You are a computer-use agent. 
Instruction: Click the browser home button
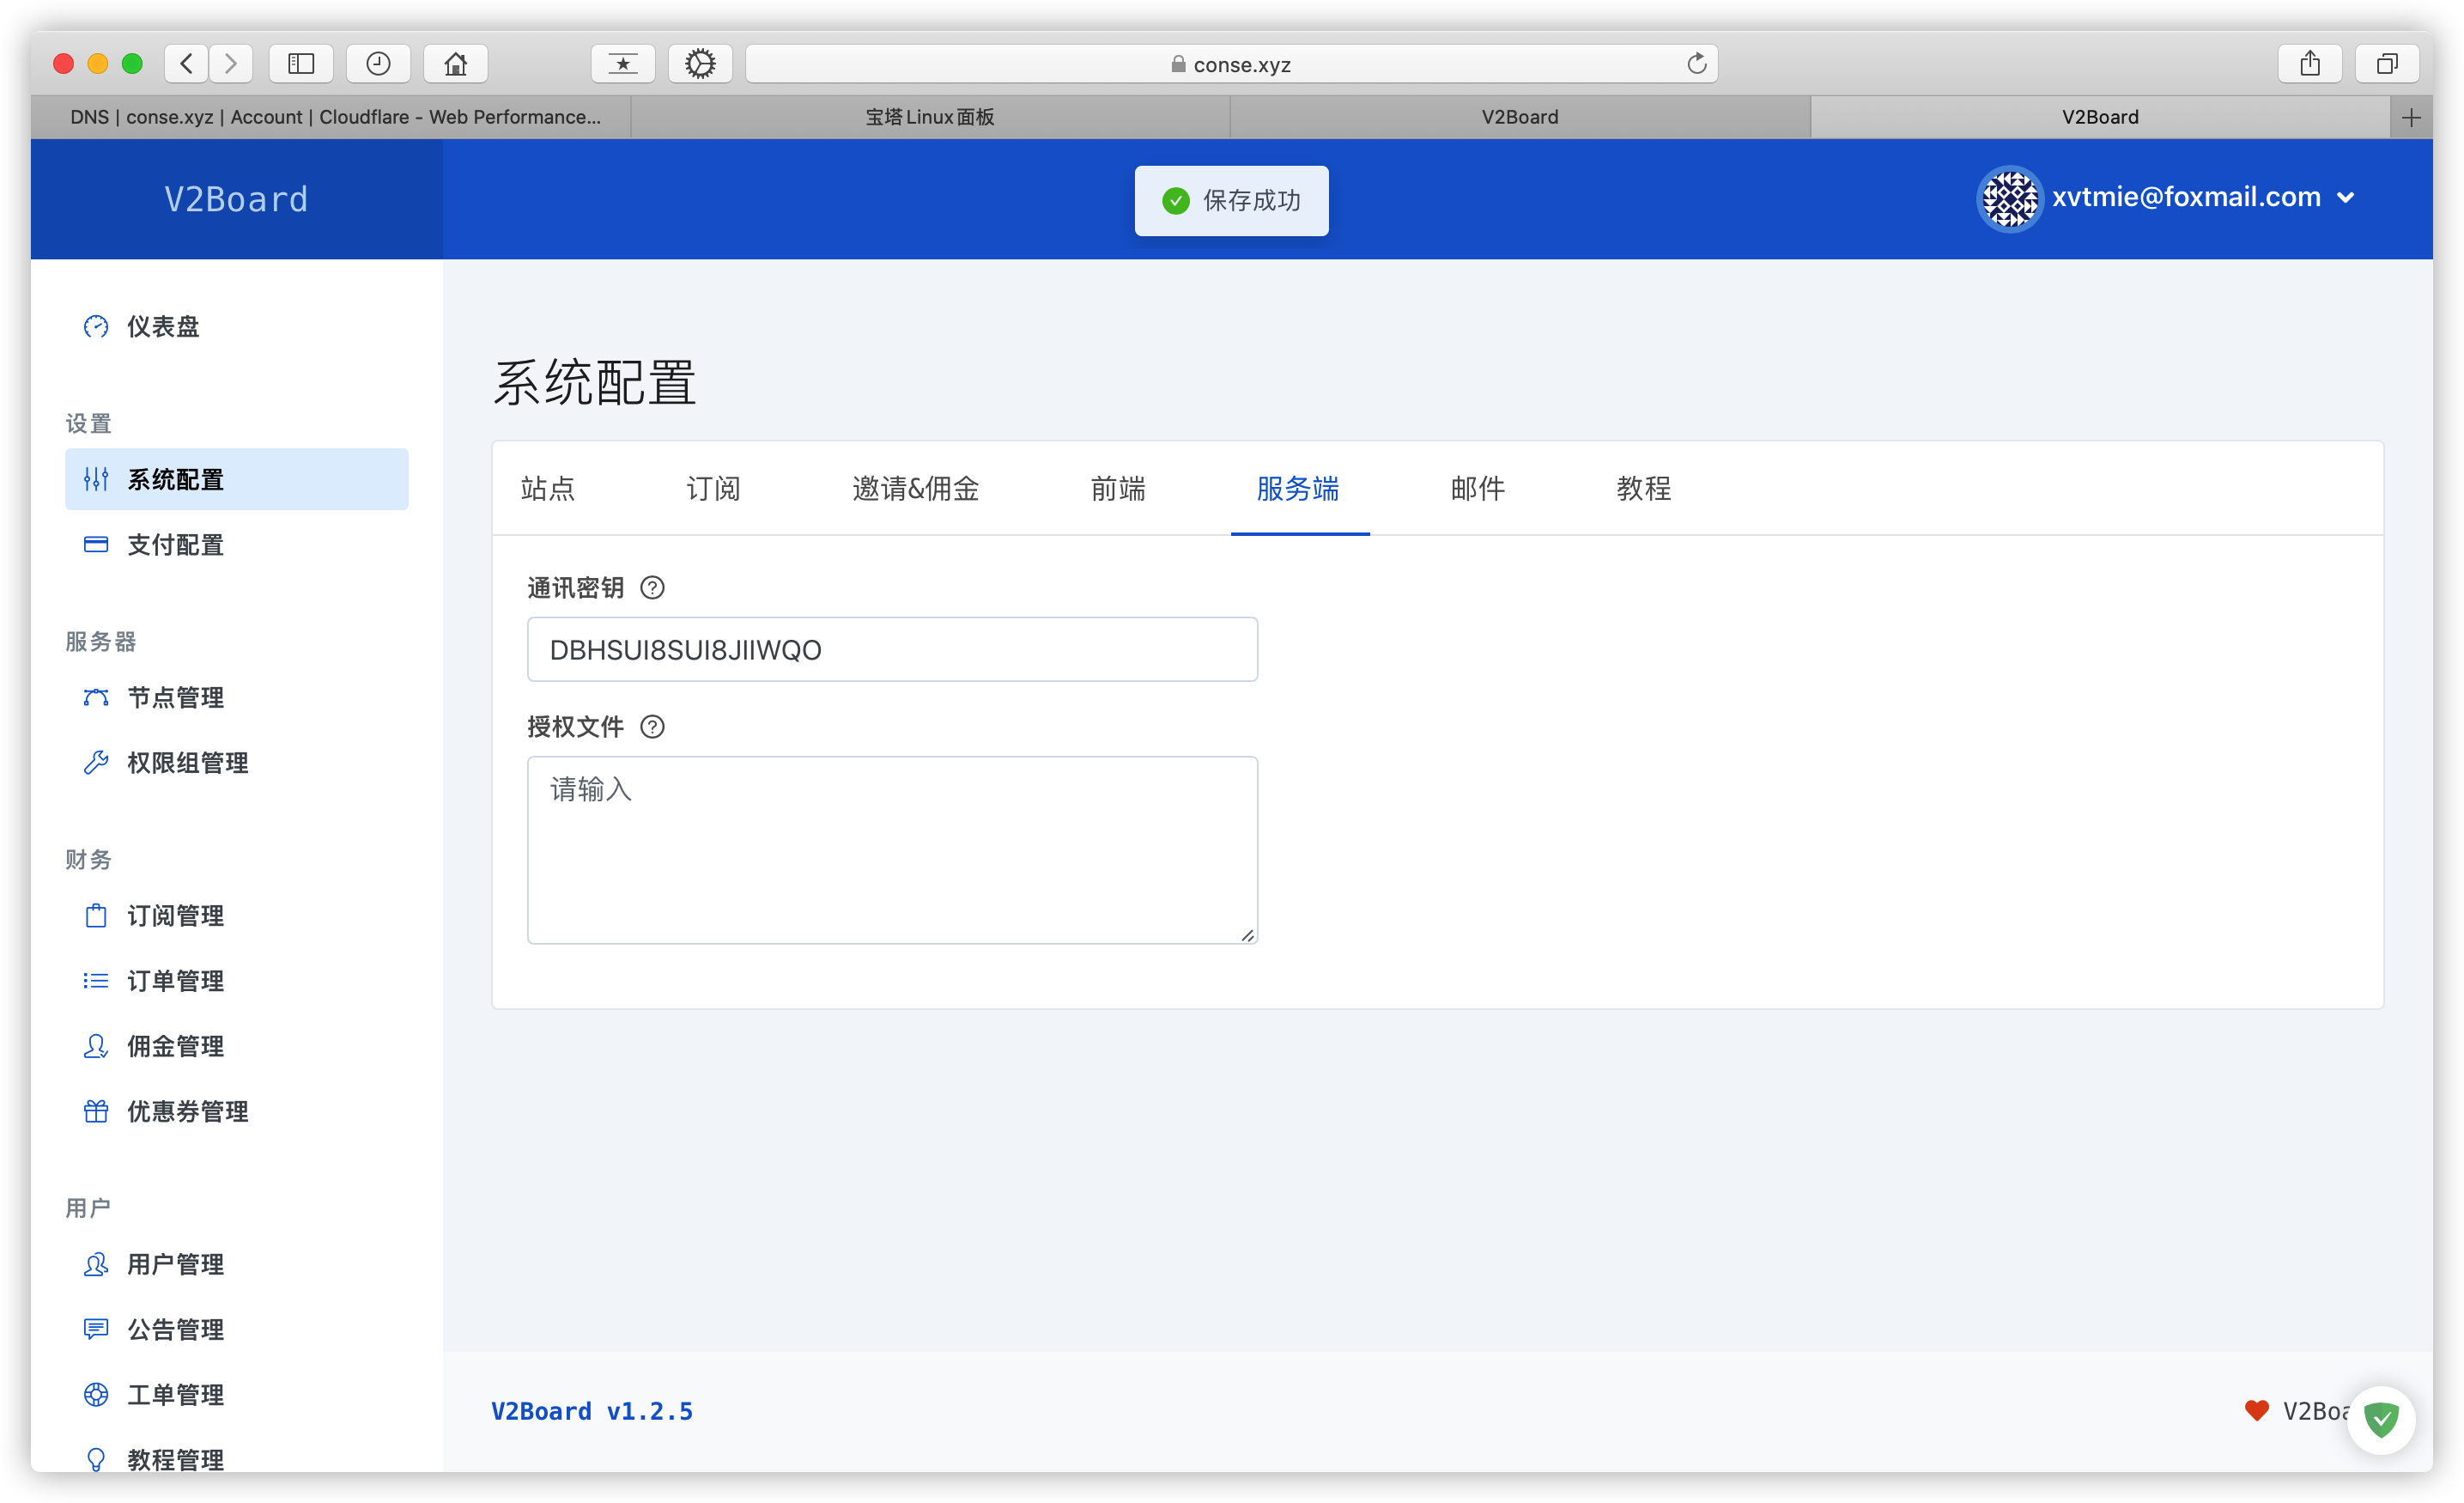pos(456,64)
